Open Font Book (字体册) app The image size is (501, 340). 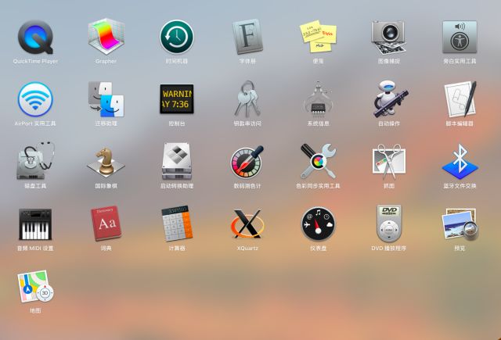[x=247, y=37]
